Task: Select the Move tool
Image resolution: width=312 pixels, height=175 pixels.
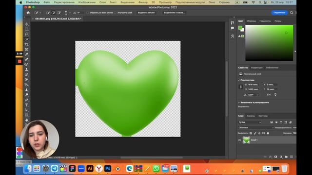Action: pyautogui.click(x=26, y=24)
